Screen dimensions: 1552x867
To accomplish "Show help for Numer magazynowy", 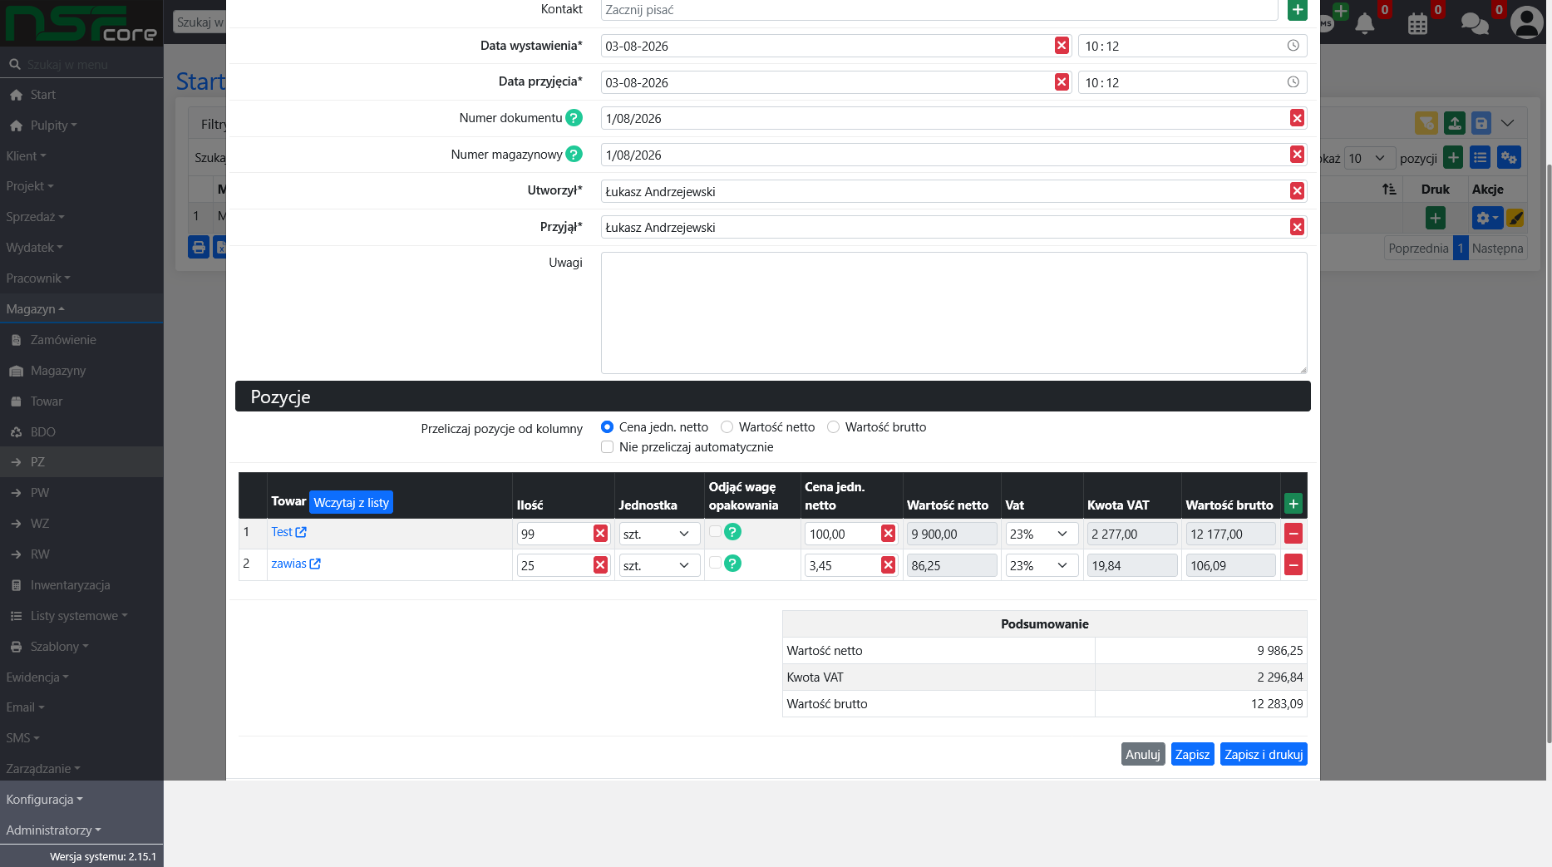I will pos(574,154).
